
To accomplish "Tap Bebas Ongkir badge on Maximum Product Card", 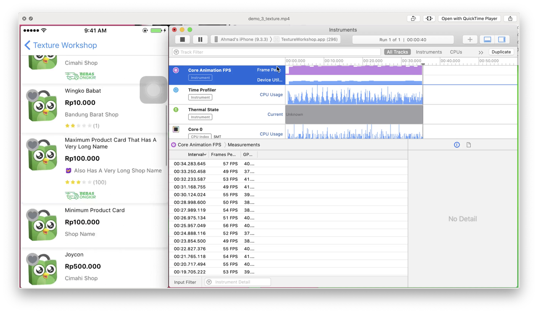I will point(80,195).
